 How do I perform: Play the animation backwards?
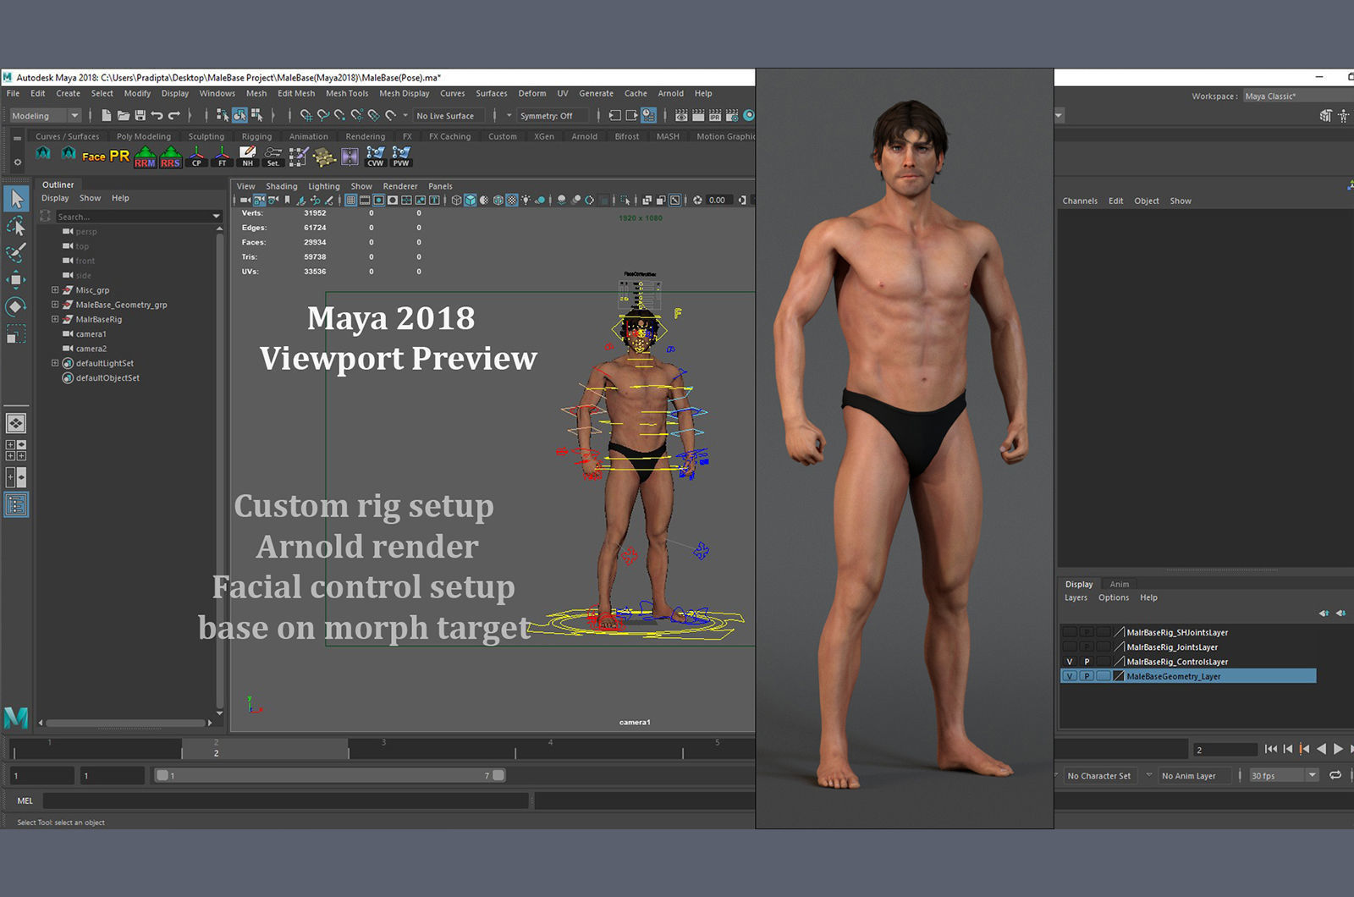coord(1321,749)
